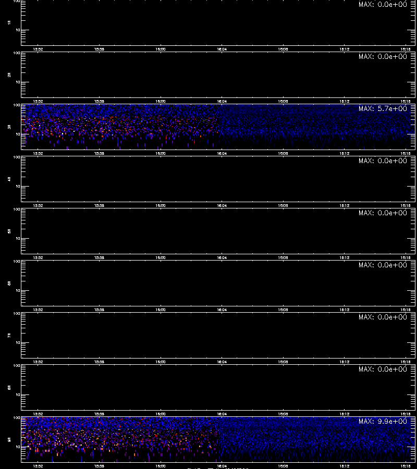Select the 1R panel axis label

pyautogui.click(x=9, y=22)
